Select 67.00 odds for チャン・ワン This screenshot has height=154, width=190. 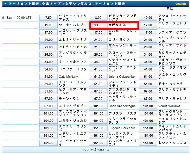(48, 99)
